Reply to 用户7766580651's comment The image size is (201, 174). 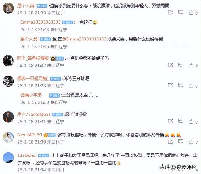click(181, 121)
